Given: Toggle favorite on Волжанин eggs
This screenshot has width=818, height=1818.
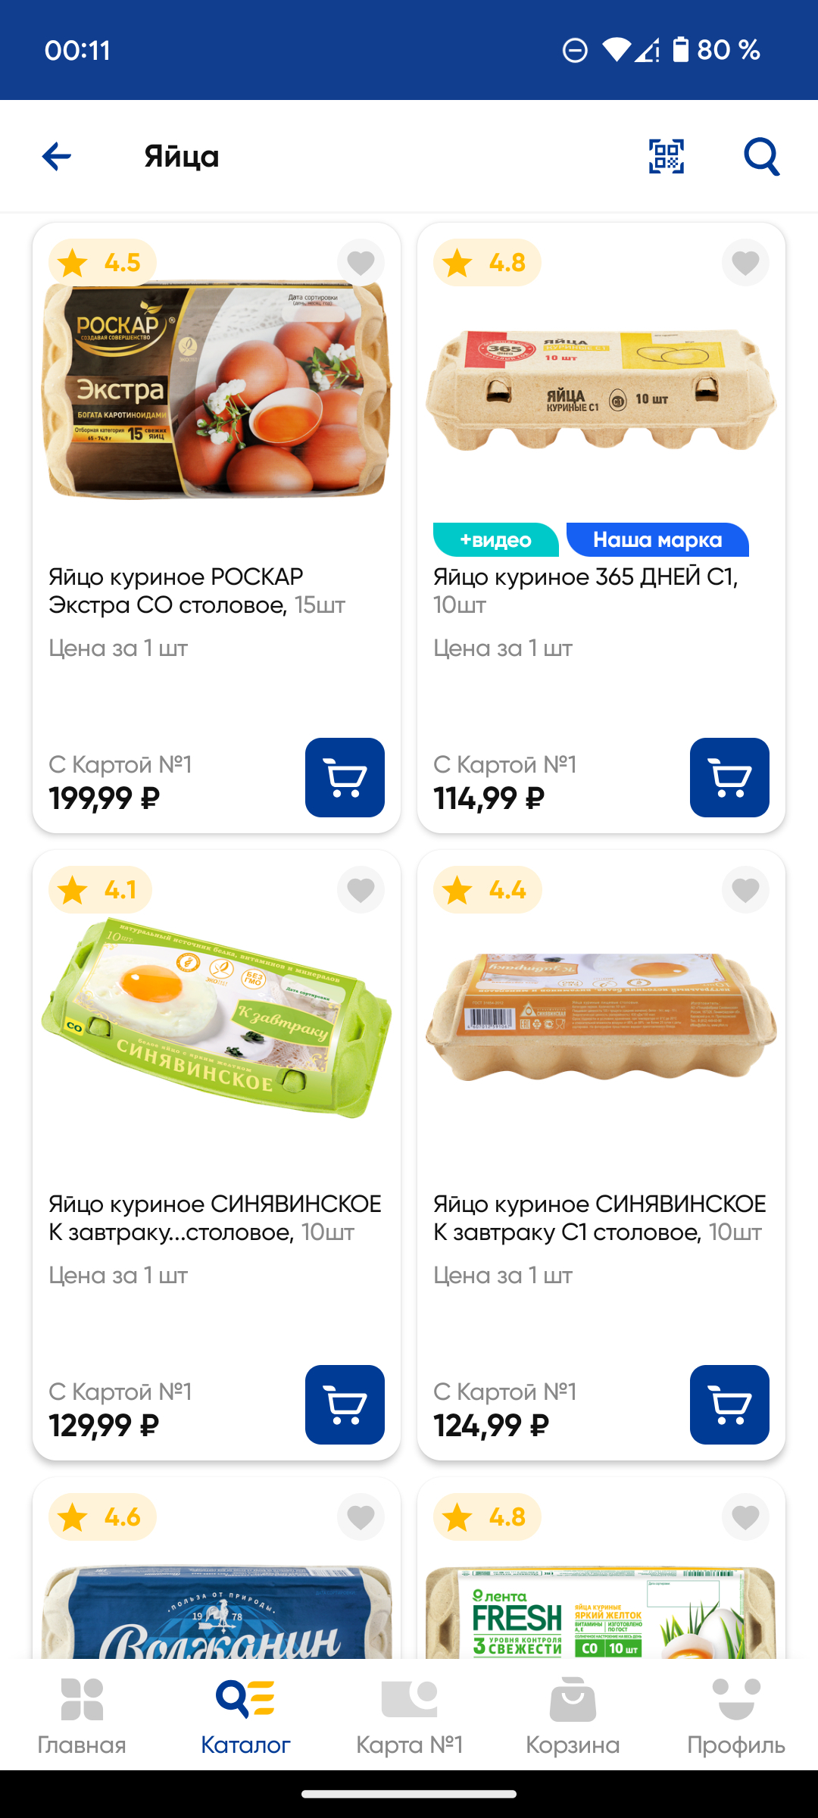Looking at the screenshot, I should tap(361, 1517).
